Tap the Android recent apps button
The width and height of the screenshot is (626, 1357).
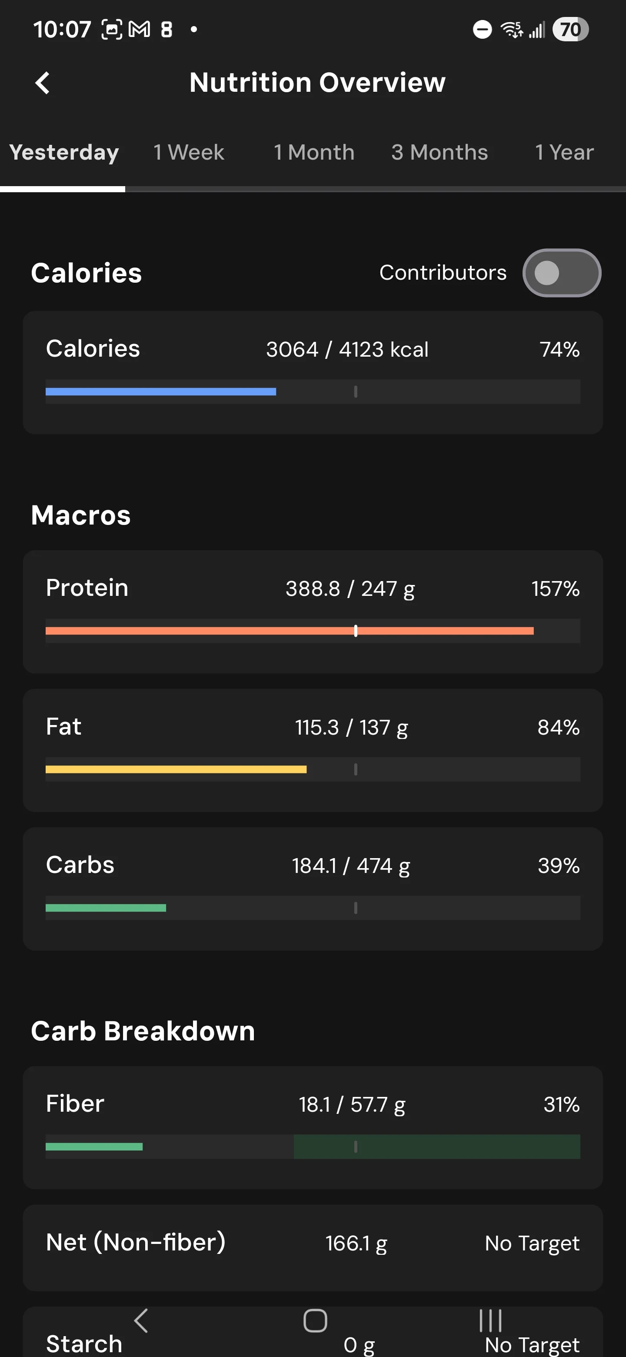pyautogui.click(x=490, y=1320)
